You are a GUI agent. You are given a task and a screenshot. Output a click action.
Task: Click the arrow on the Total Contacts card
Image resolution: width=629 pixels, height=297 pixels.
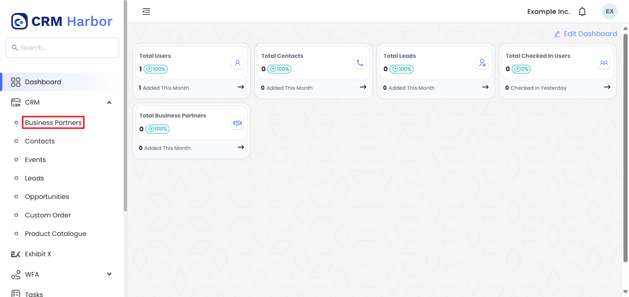coord(363,87)
